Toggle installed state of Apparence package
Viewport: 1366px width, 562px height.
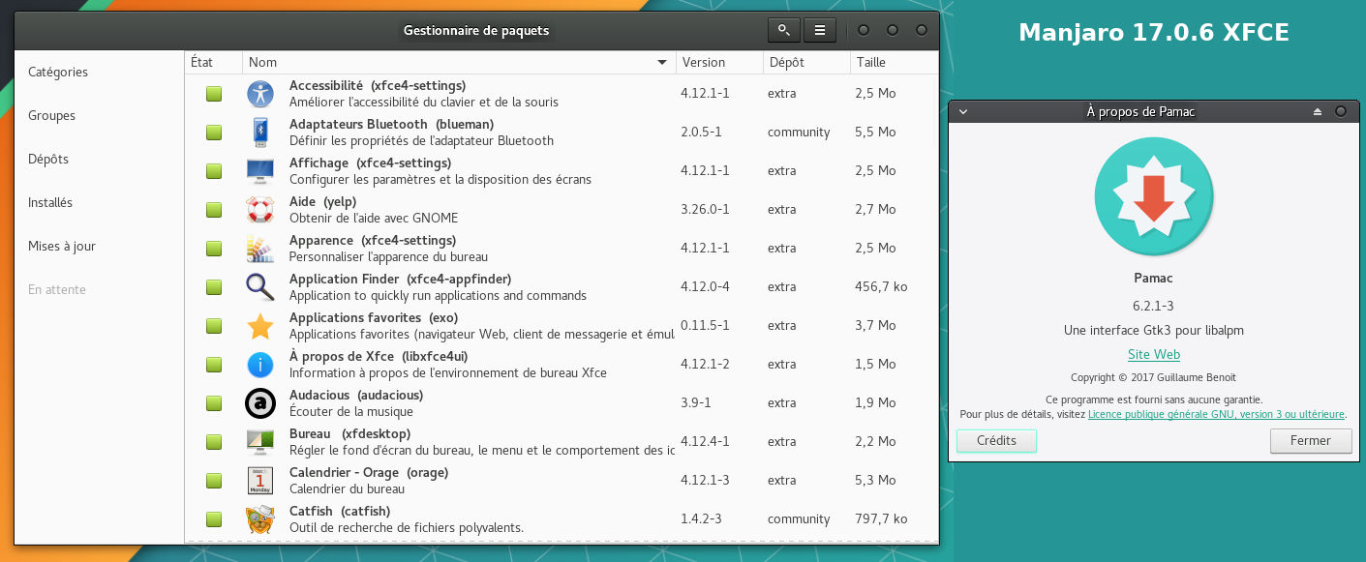[x=214, y=249]
